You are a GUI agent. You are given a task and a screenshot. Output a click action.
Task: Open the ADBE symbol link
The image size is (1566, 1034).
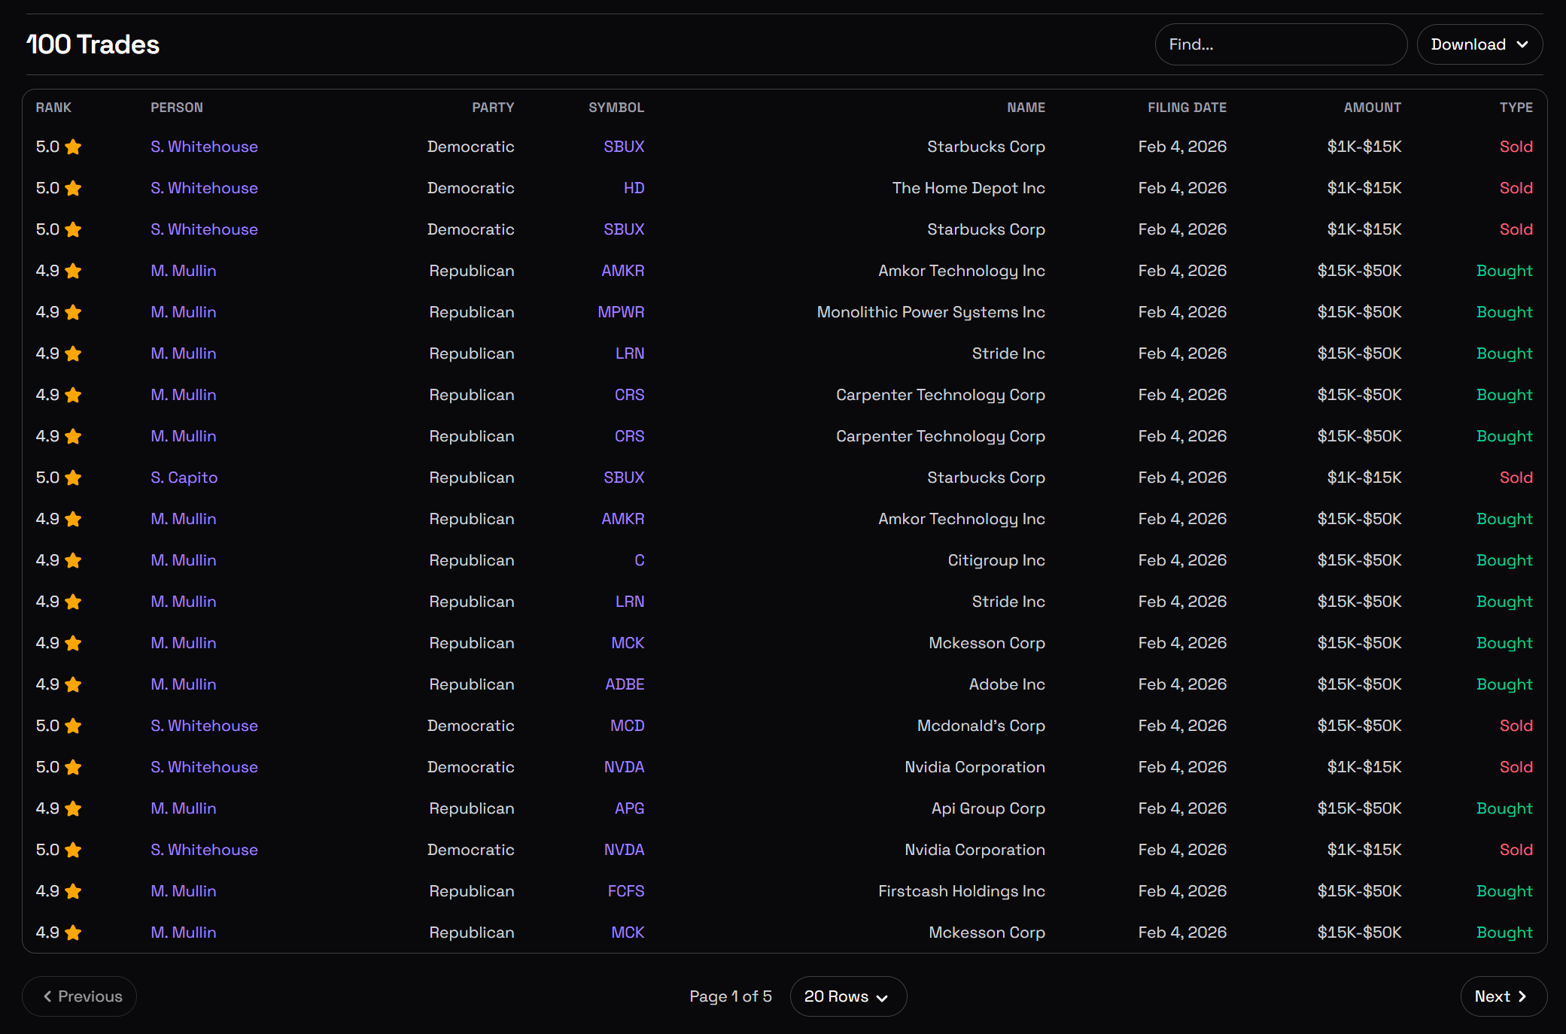[x=625, y=684]
